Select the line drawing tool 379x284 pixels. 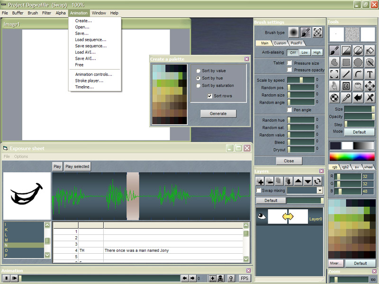346,74
